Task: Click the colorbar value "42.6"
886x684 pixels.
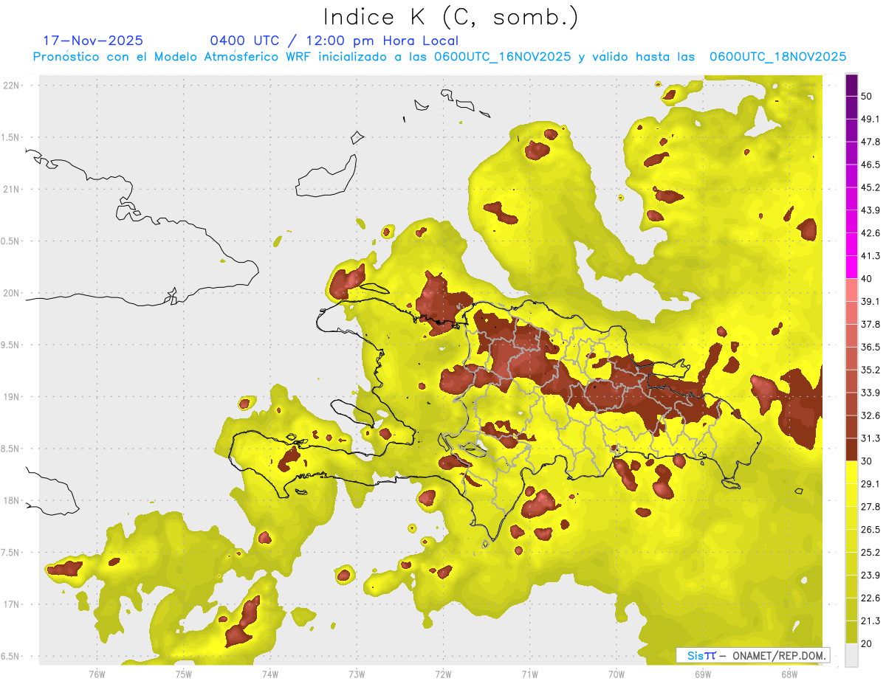Action: [870, 233]
